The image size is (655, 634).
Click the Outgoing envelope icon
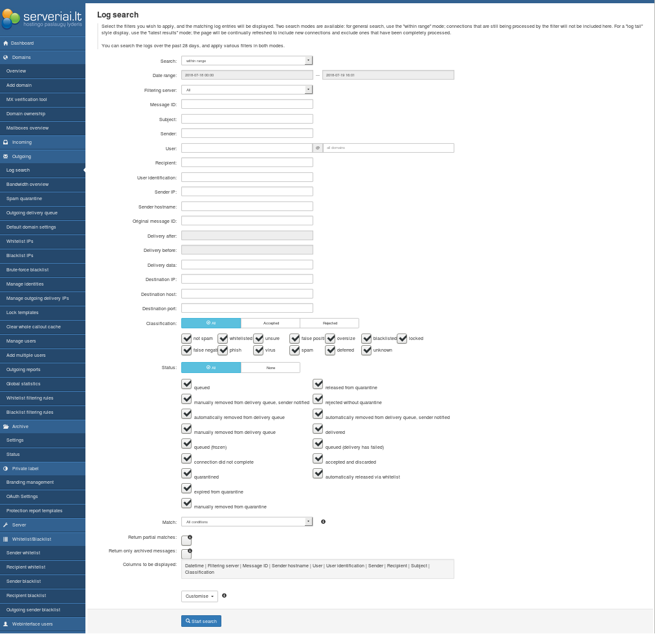point(6,157)
